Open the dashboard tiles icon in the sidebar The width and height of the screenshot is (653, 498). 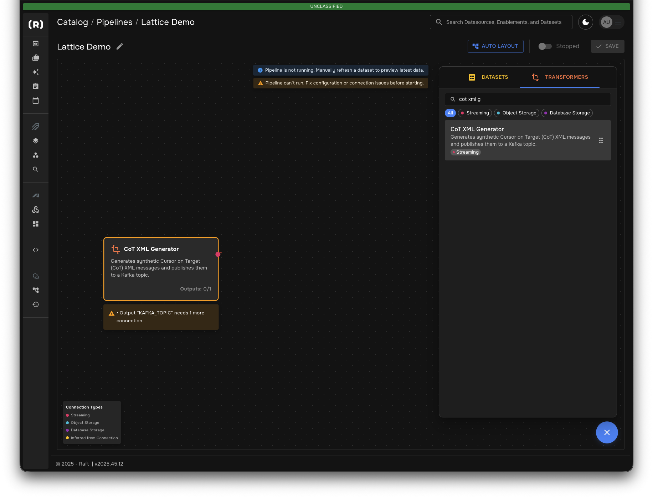(x=36, y=224)
